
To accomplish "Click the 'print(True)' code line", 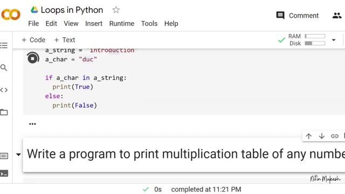I will (73, 87).
